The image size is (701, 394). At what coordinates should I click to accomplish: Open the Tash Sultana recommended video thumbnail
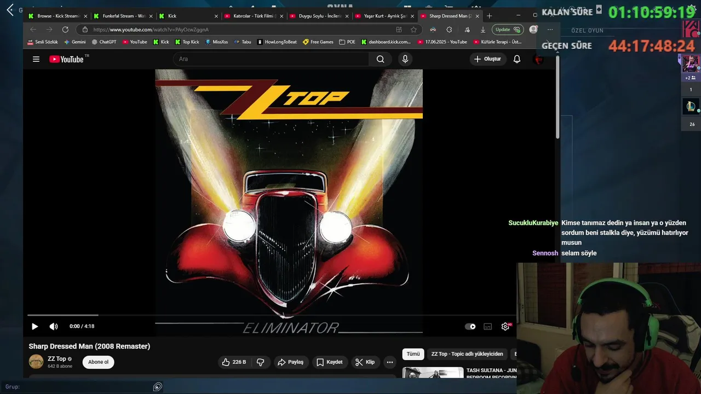(x=433, y=373)
